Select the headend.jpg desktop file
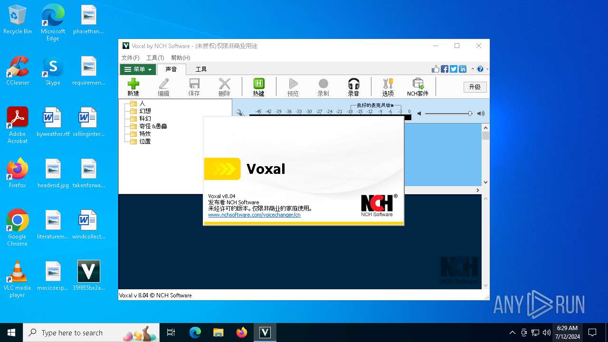This screenshot has width=608, height=342. coord(53,173)
